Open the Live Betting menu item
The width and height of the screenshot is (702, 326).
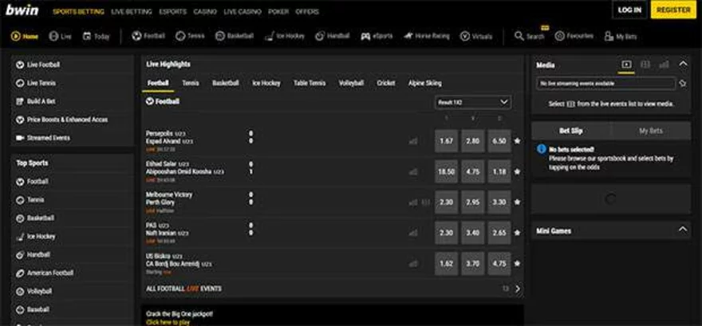click(132, 12)
